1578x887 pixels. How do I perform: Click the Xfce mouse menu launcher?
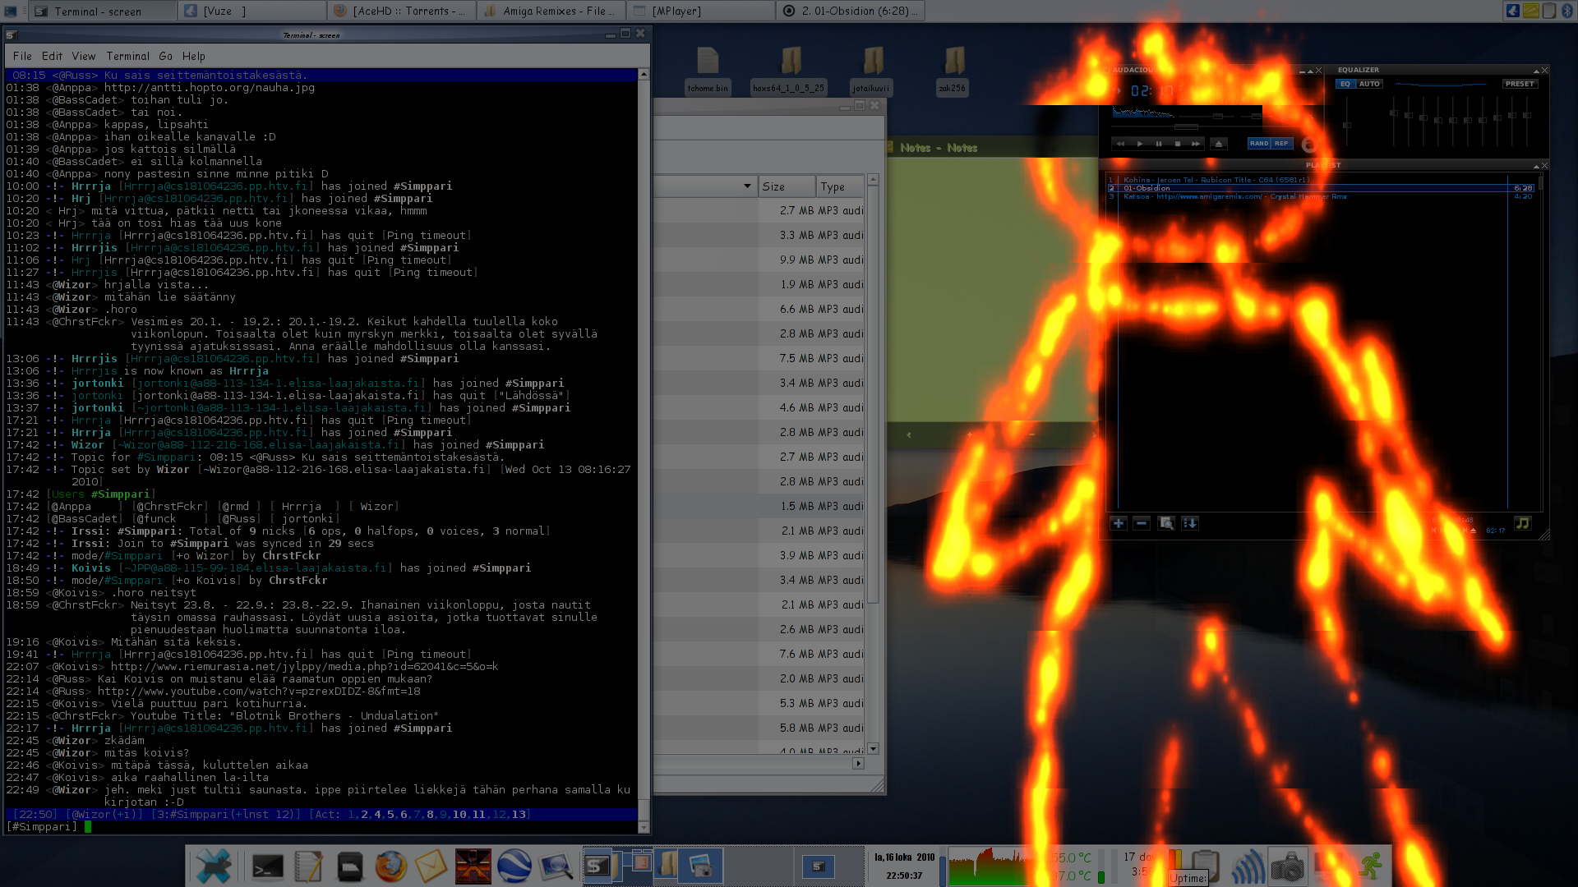pyautogui.click(x=213, y=866)
